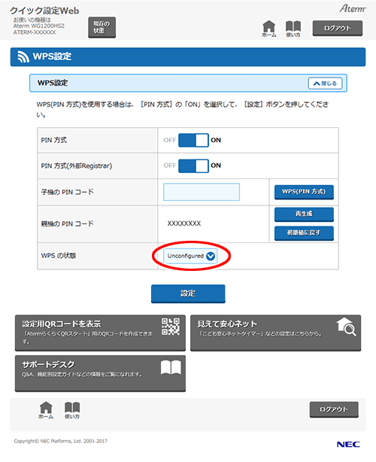Open the footer usage guide book icon

(72, 410)
